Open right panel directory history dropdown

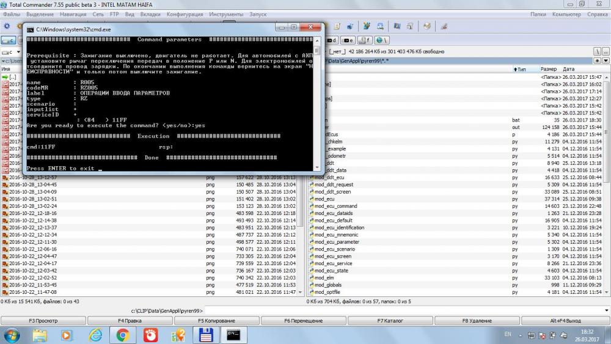(x=606, y=60)
